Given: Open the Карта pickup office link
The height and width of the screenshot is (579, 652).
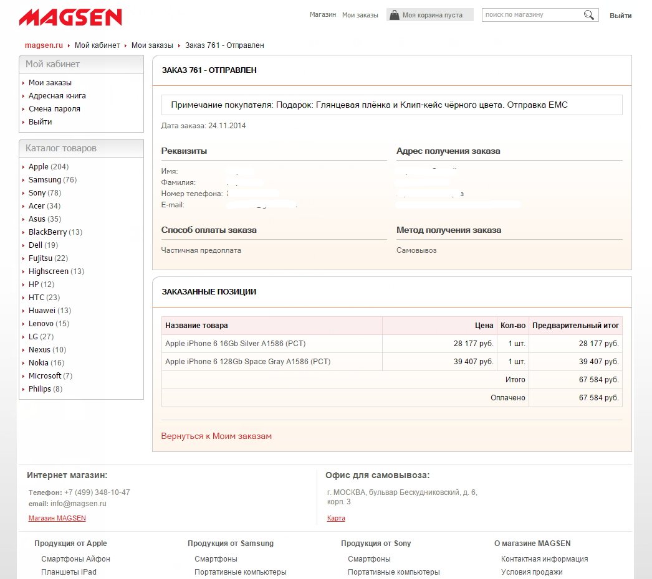Looking at the screenshot, I should [336, 518].
